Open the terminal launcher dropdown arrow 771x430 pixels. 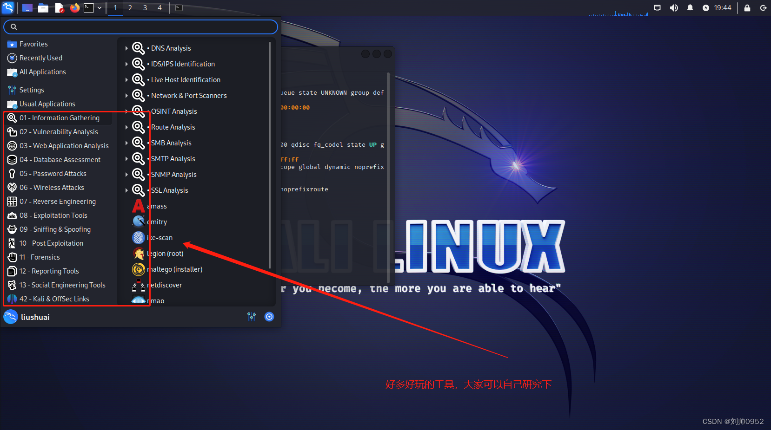coord(100,8)
